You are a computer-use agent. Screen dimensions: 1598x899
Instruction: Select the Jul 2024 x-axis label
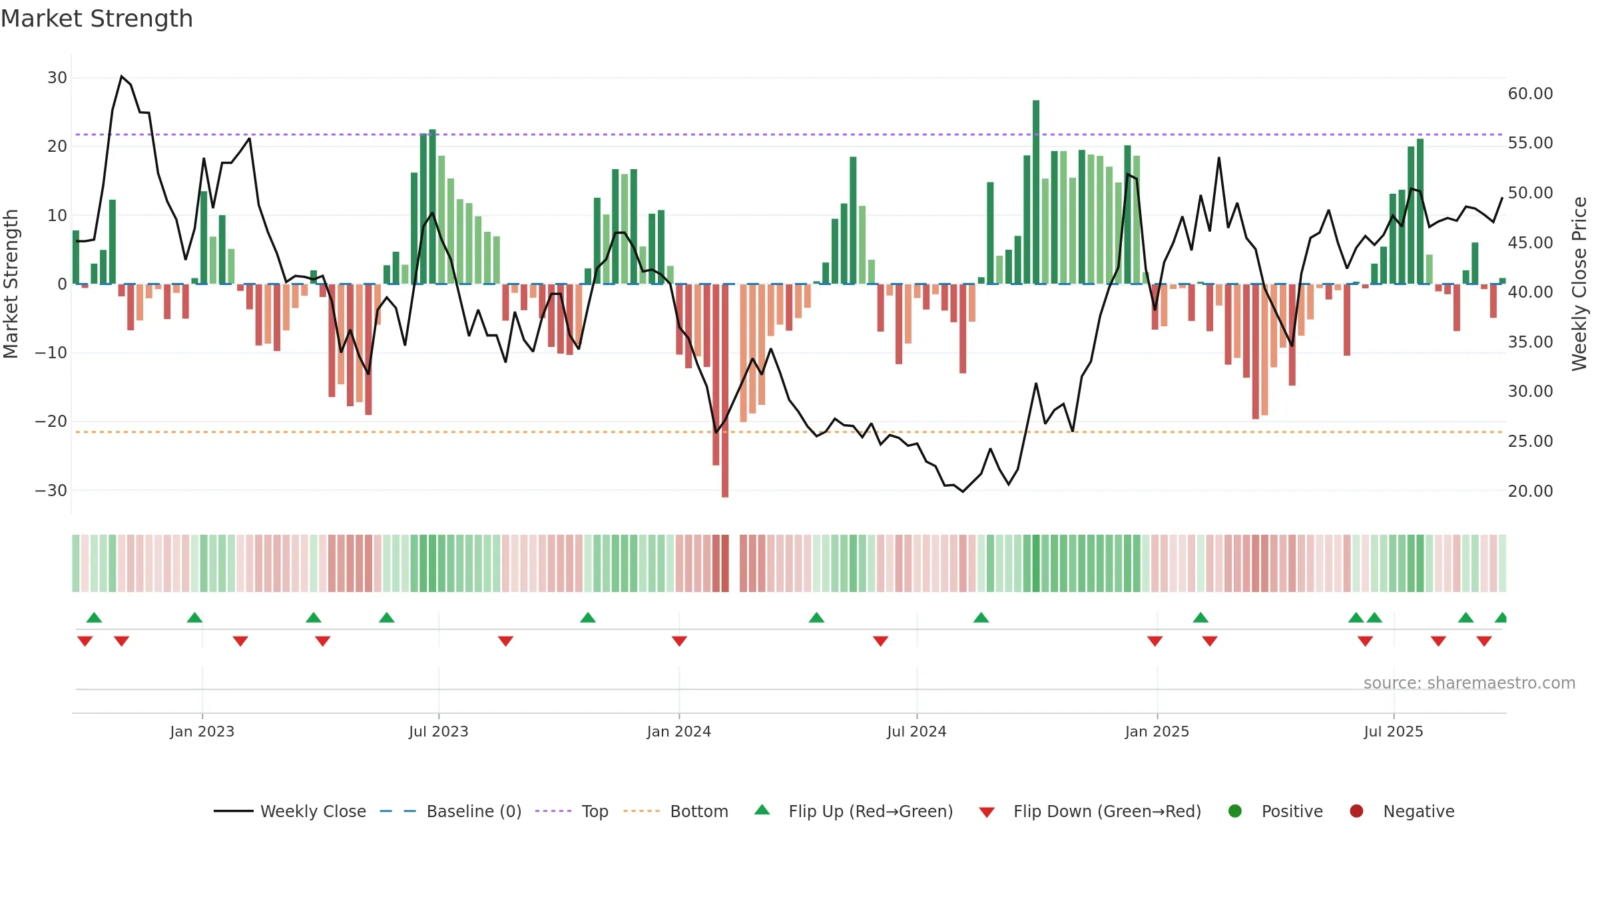[917, 731]
